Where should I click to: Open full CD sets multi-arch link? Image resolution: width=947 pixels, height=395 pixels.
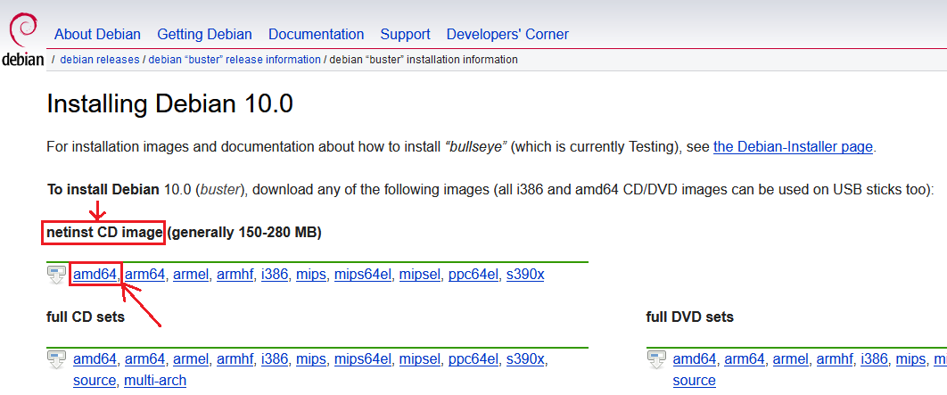point(155,381)
